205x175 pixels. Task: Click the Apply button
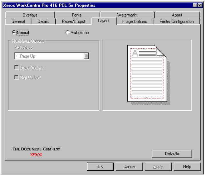[x=158, y=166]
